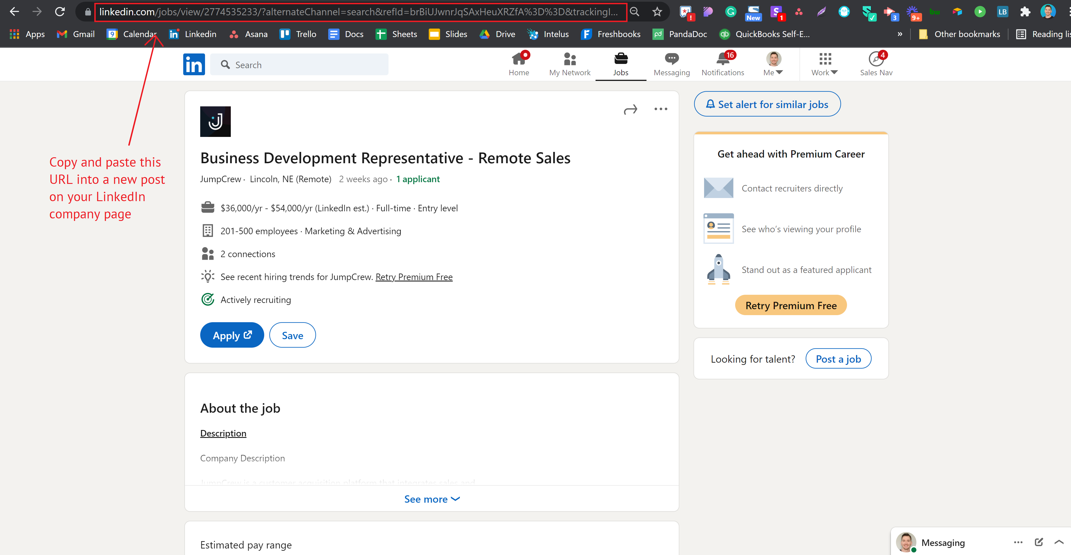
Task: Click the LinkedIn logo icon
Action: (194, 64)
